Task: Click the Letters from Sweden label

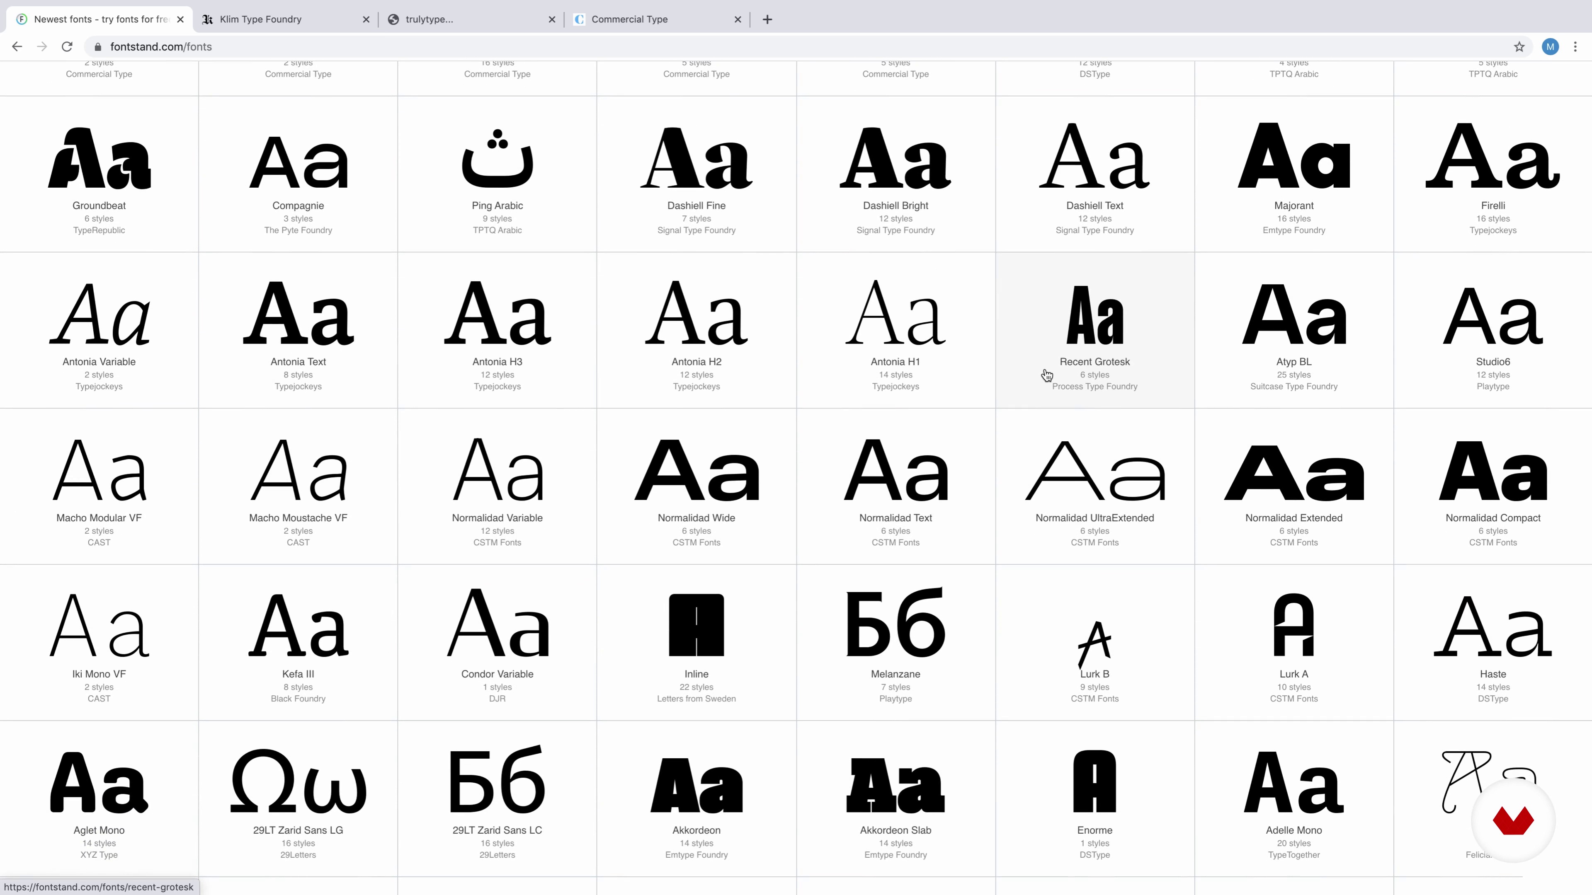Action: (x=696, y=699)
